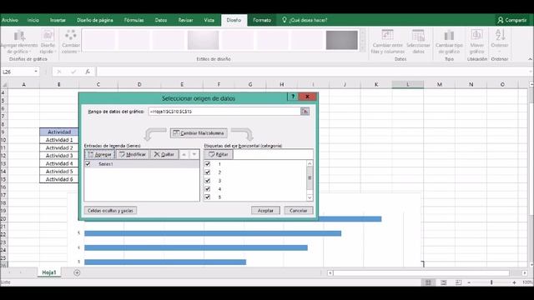The image size is (534, 300).
Task: Click the Compartir share button
Action: tap(511, 20)
